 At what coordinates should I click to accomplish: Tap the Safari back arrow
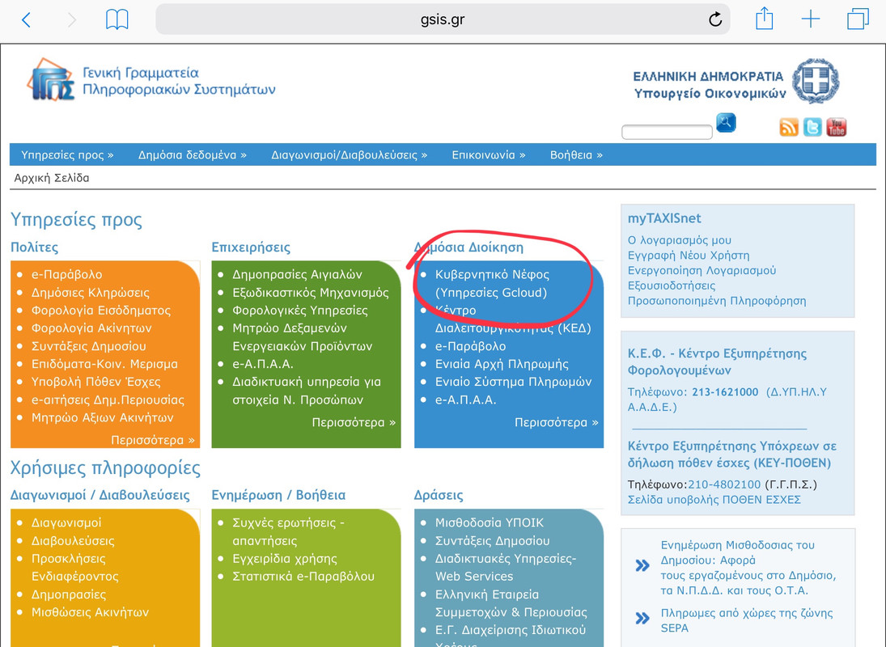(x=26, y=19)
